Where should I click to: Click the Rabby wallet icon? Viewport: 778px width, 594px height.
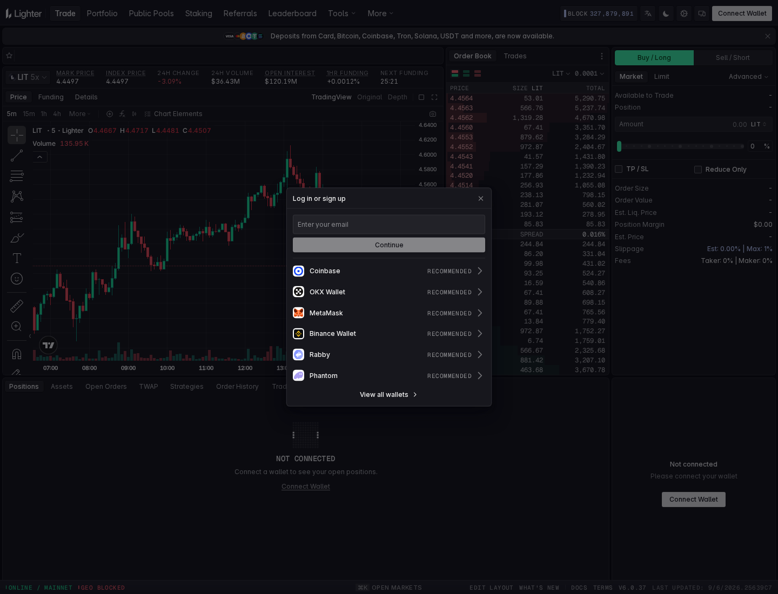[x=298, y=355]
